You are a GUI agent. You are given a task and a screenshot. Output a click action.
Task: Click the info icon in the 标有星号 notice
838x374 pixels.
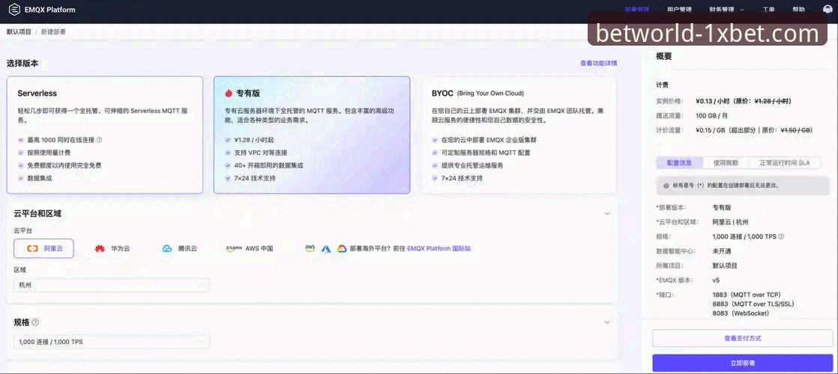[x=666, y=186]
